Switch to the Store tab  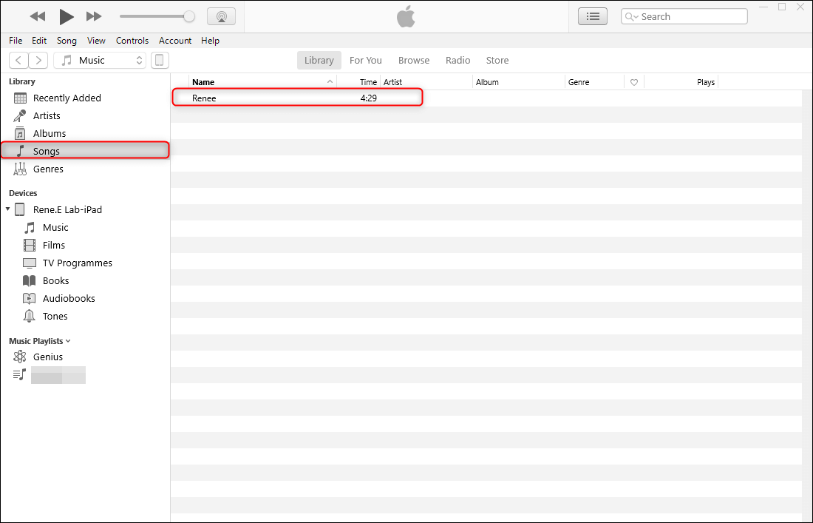[497, 60]
